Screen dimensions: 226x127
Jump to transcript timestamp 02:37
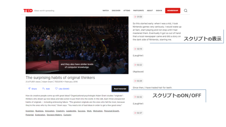click(138, 113)
